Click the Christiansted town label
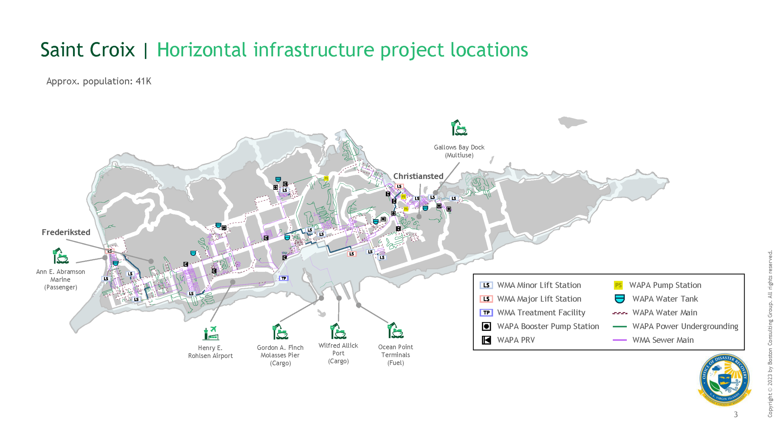The height and width of the screenshot is (438, 779). 418,176
